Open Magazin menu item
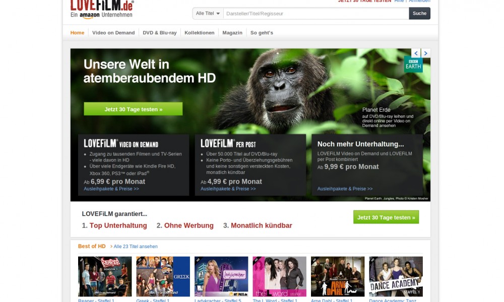Image resolution: width=504 pixels, height=302 pixels. point(232,33)
